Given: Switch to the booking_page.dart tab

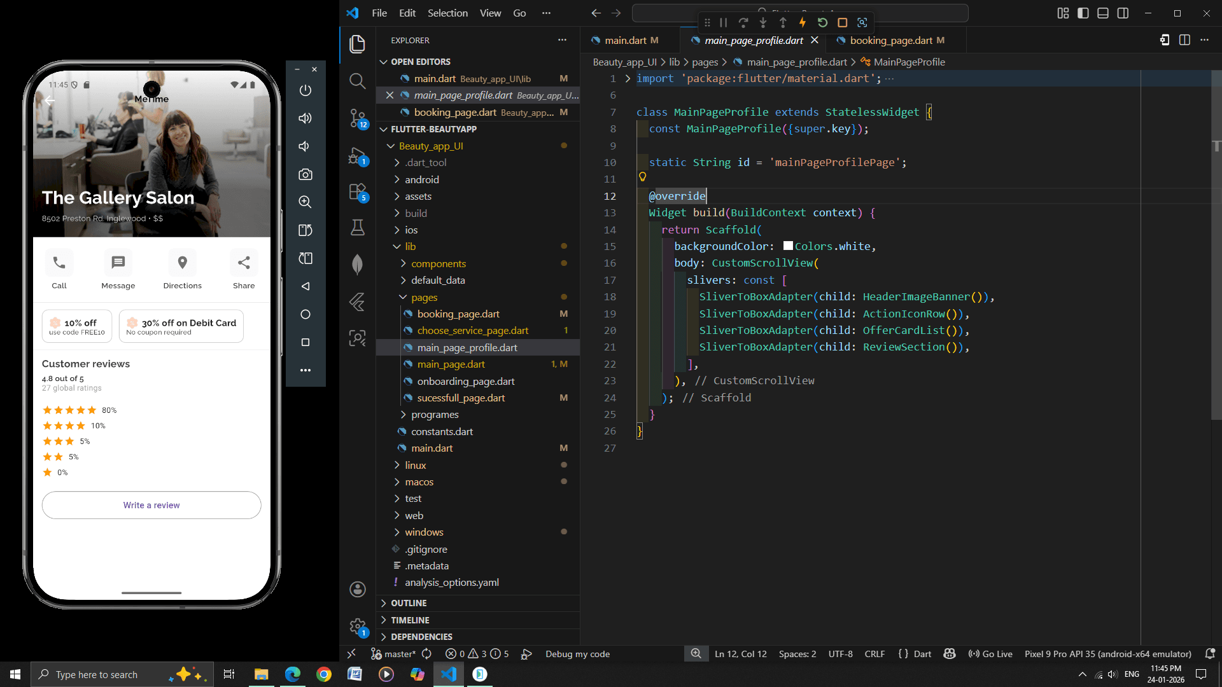Looking at the screenshot, I should 894,40.
